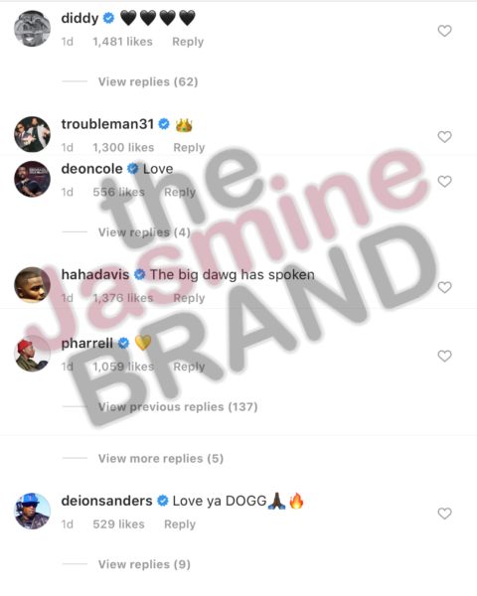Show View previous replies (137)
This screenshot has height=596, width=477.
(x=178, y=407)
